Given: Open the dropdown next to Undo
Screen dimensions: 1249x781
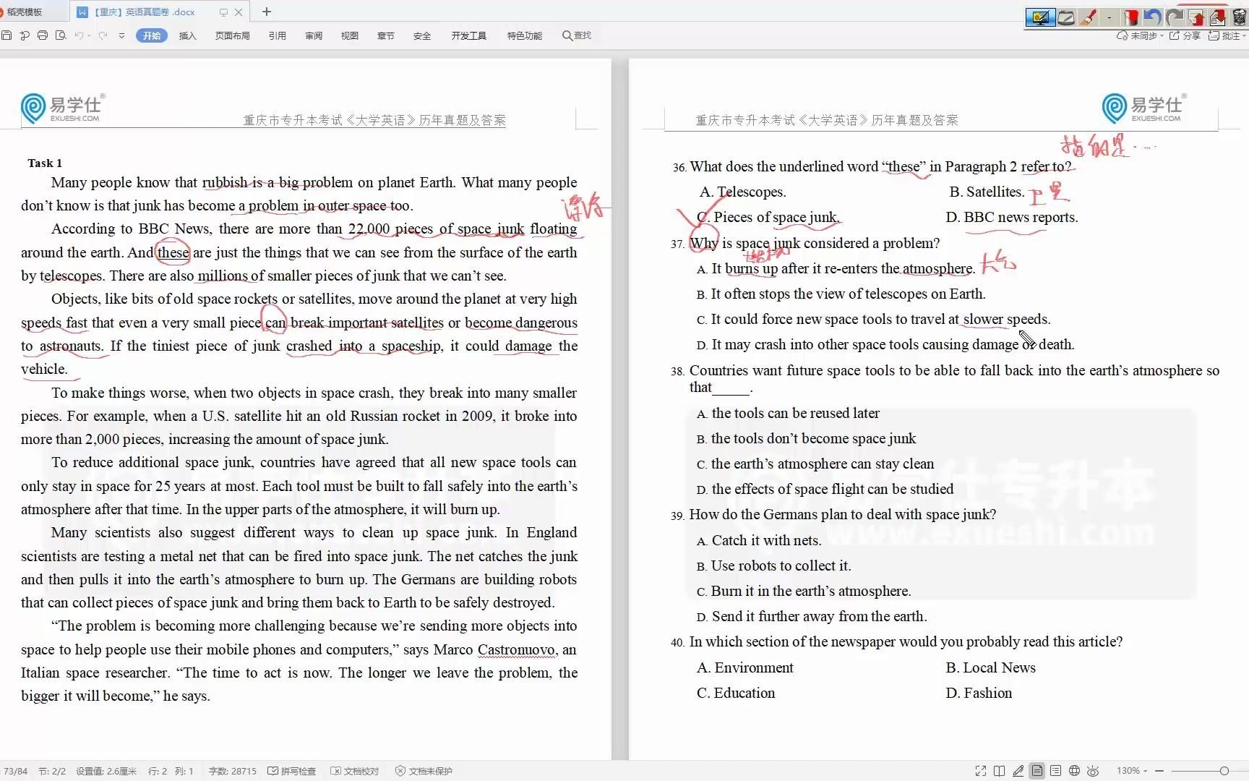Looking at the screenshot, I should (x=89, y=35).
